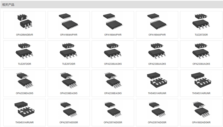This screenshot has width=223, height=127.
Task: Select the 相关产品 section header
Action: pyautogui.click(x=8, y=5)
